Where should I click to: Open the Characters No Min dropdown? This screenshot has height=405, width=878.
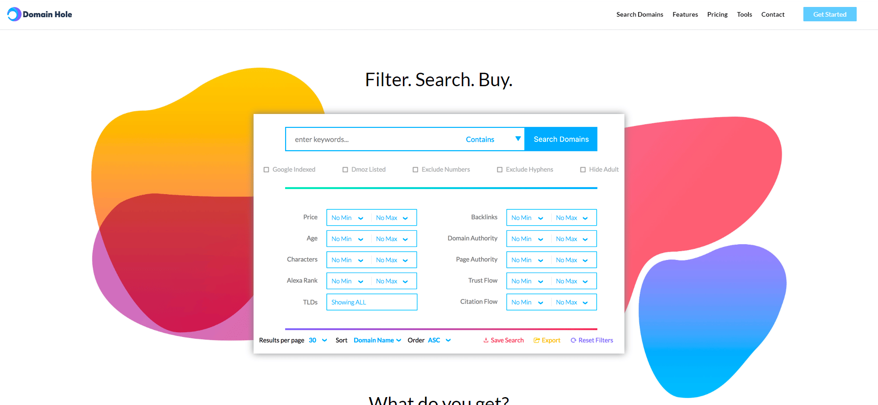tap(349, 260)
